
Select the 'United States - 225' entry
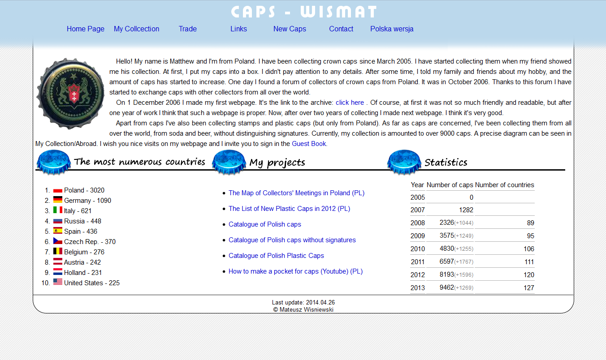(x=92, y=283)
